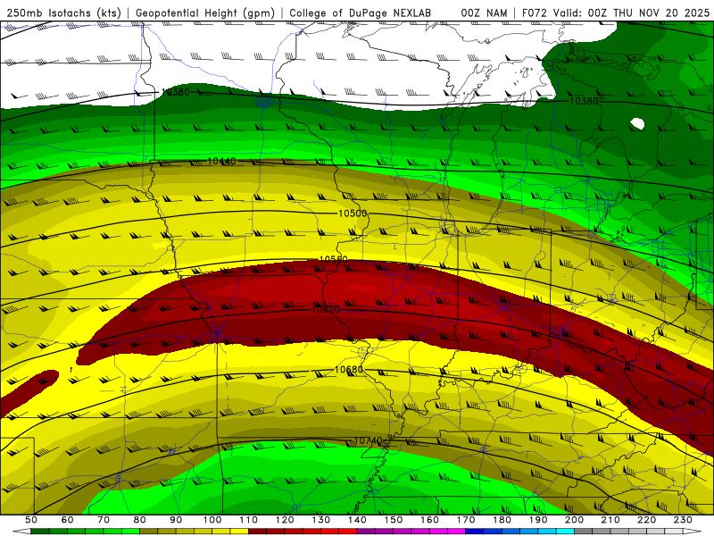Click the bright yellow swatch just below 110

[x=239, y=532]
